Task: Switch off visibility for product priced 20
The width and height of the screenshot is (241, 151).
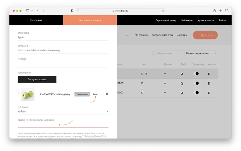Action: 196,83
